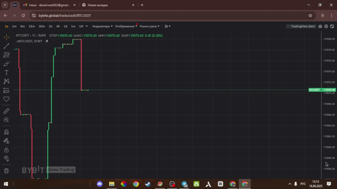This screenshot has width=337, height=189.
Task: Open the Chrome profile D avatar
Action: coord(323,15)
